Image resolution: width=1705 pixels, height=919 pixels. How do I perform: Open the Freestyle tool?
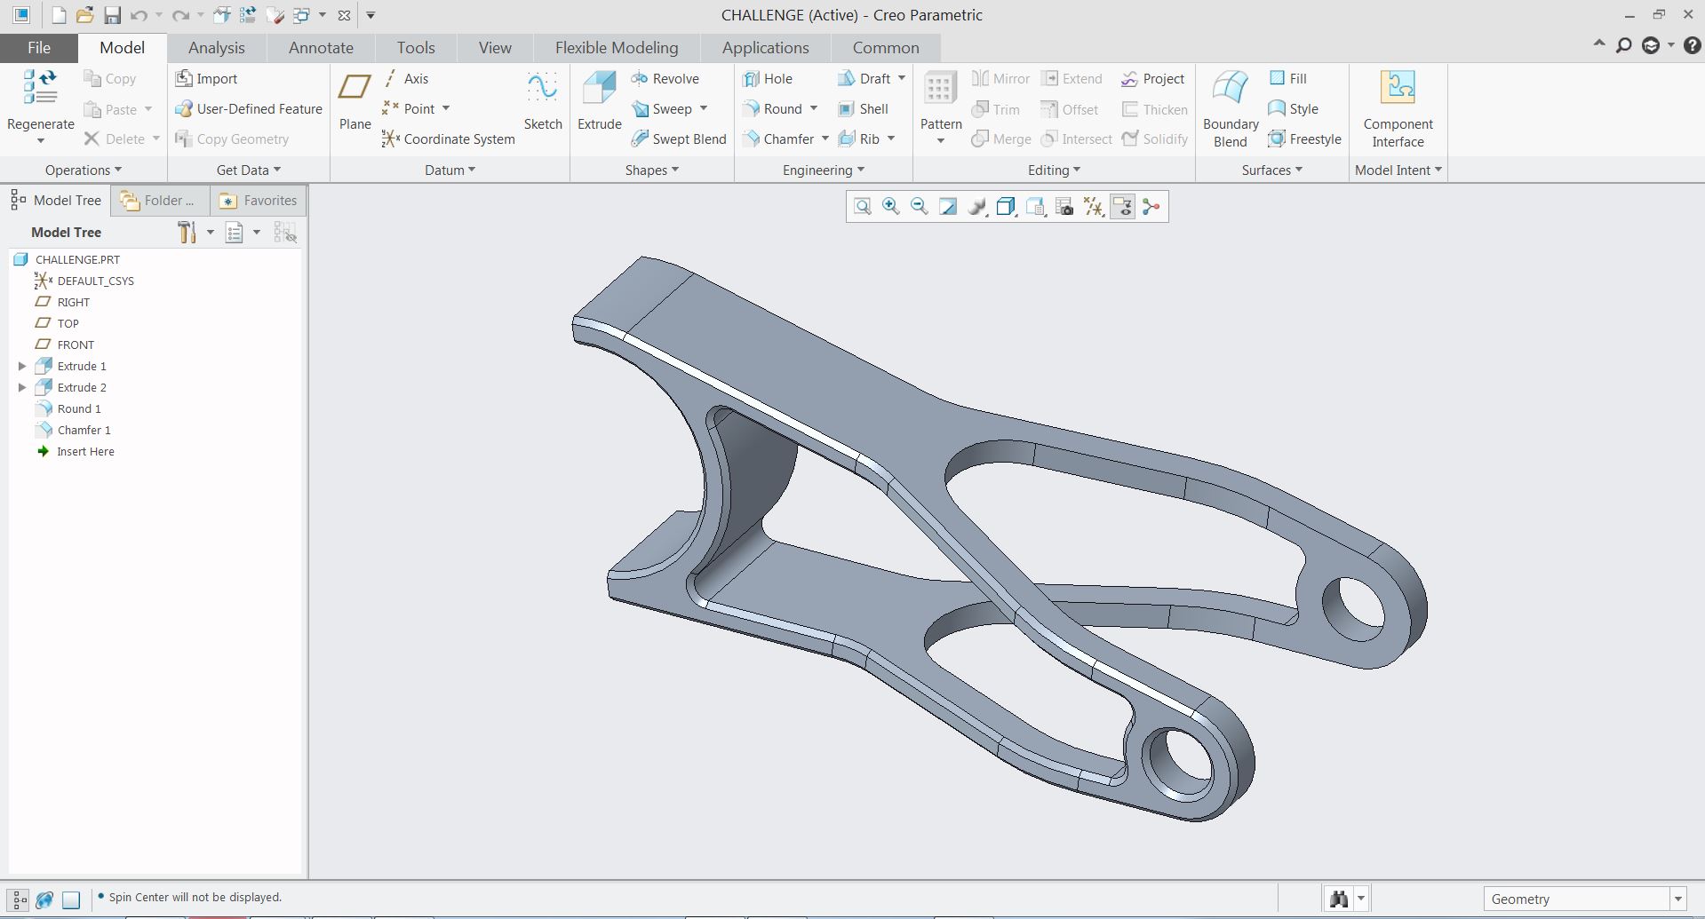coord(1304,139)
